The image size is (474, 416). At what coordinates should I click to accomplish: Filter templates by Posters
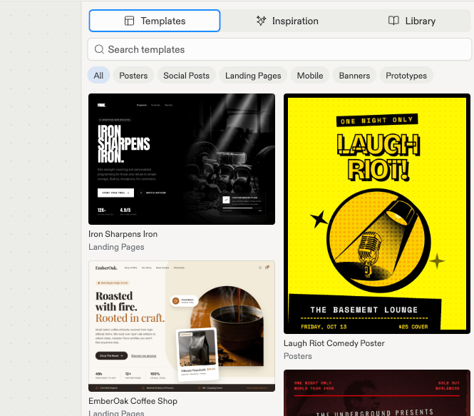pyautogui.click(x=133, y=76)
